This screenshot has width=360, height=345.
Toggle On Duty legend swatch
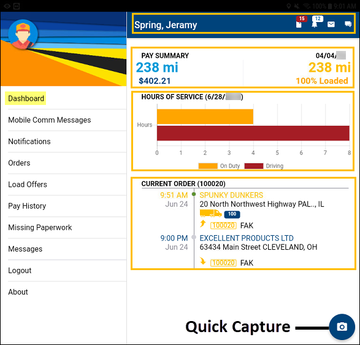coord(208,166)
